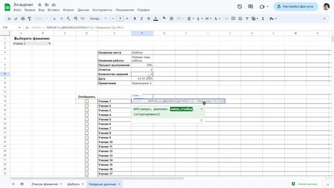Viewport: 334px width, 188px height.
Task: Increase decimal places icon
Action: (x=75, y=19)
